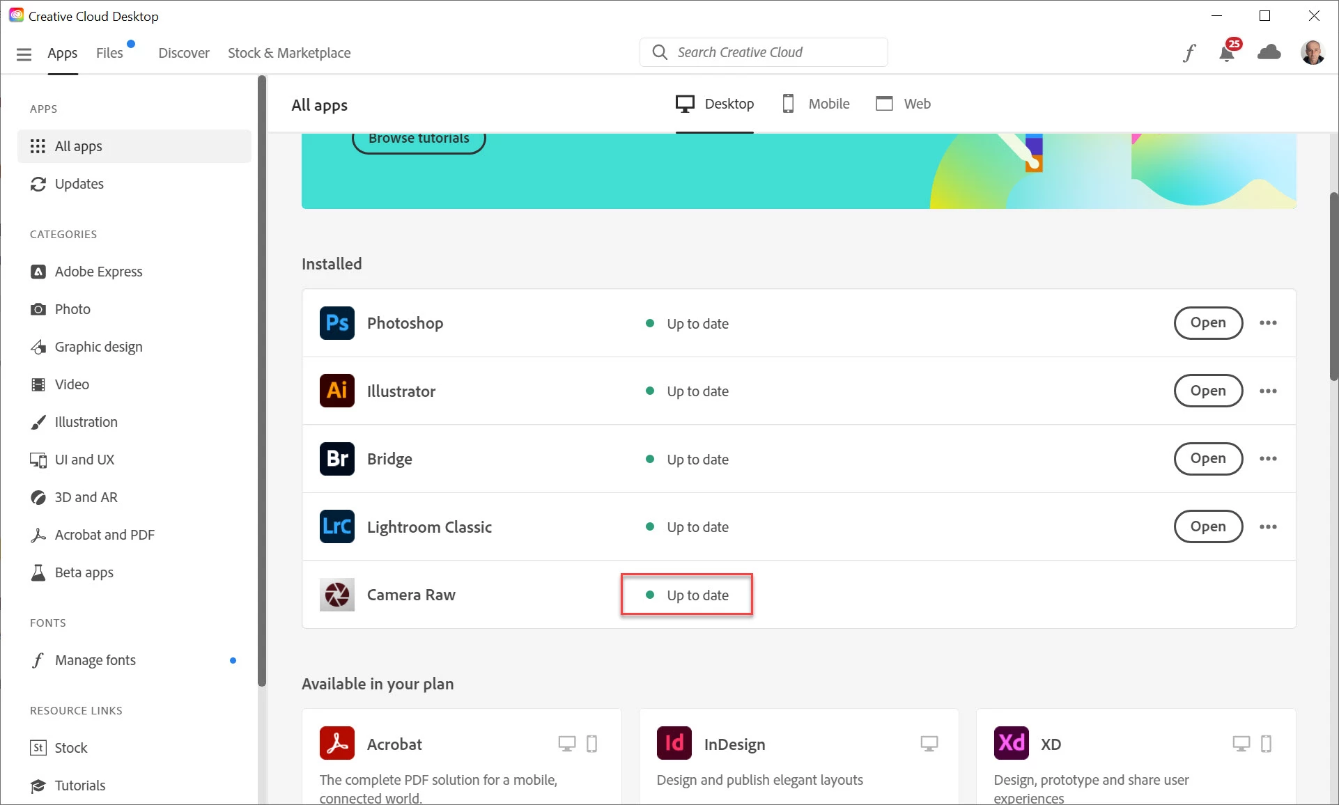Open the hamburger menu icon

24,54
